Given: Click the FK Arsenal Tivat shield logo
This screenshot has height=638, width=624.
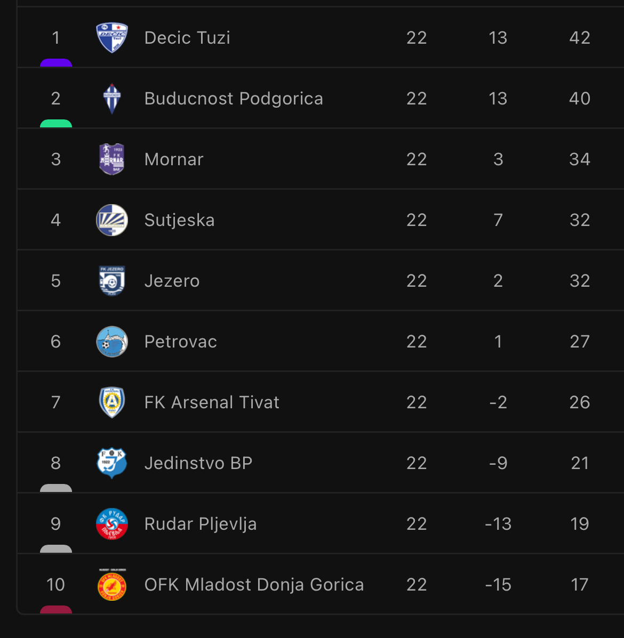Looking at the screenshot, I should [x=112, y=402].
